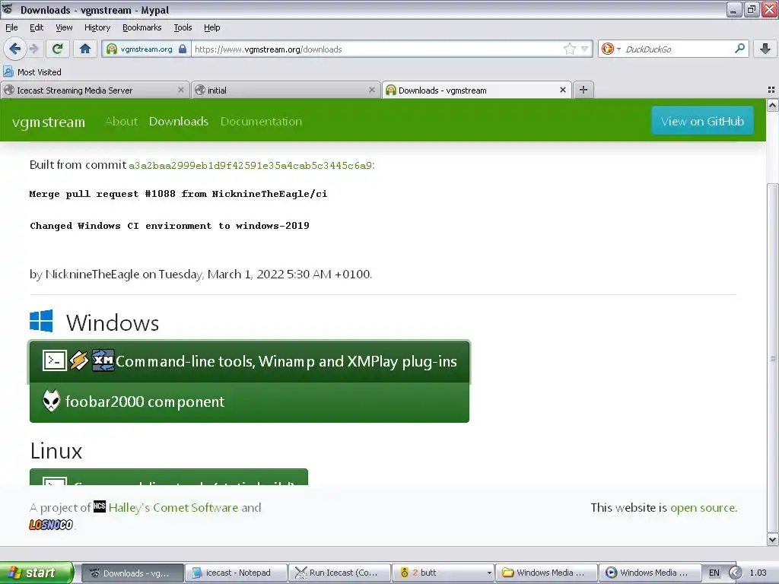
Task: Open the Home page button
Action: 85,49
